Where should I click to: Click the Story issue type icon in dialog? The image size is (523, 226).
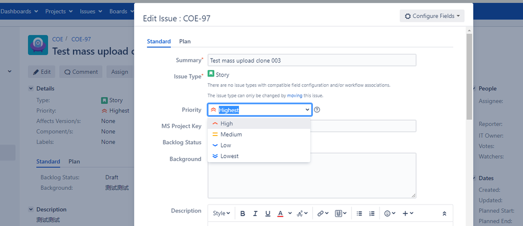211,73
